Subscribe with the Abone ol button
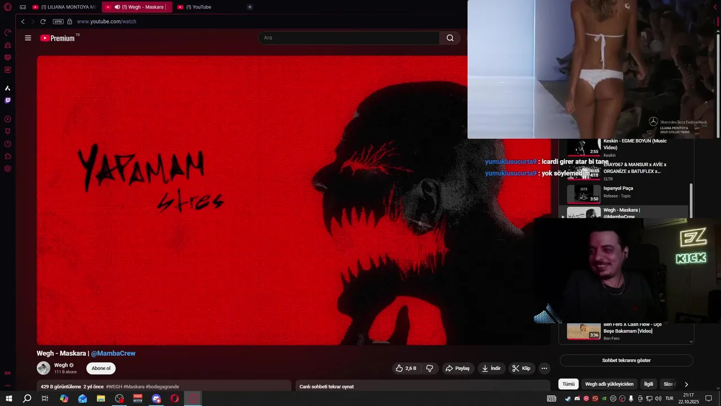The height and width of the screenshot is (406, 721). pos(101,368)
